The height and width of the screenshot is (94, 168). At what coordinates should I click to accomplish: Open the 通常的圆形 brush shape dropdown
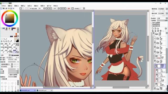point(7,64)
